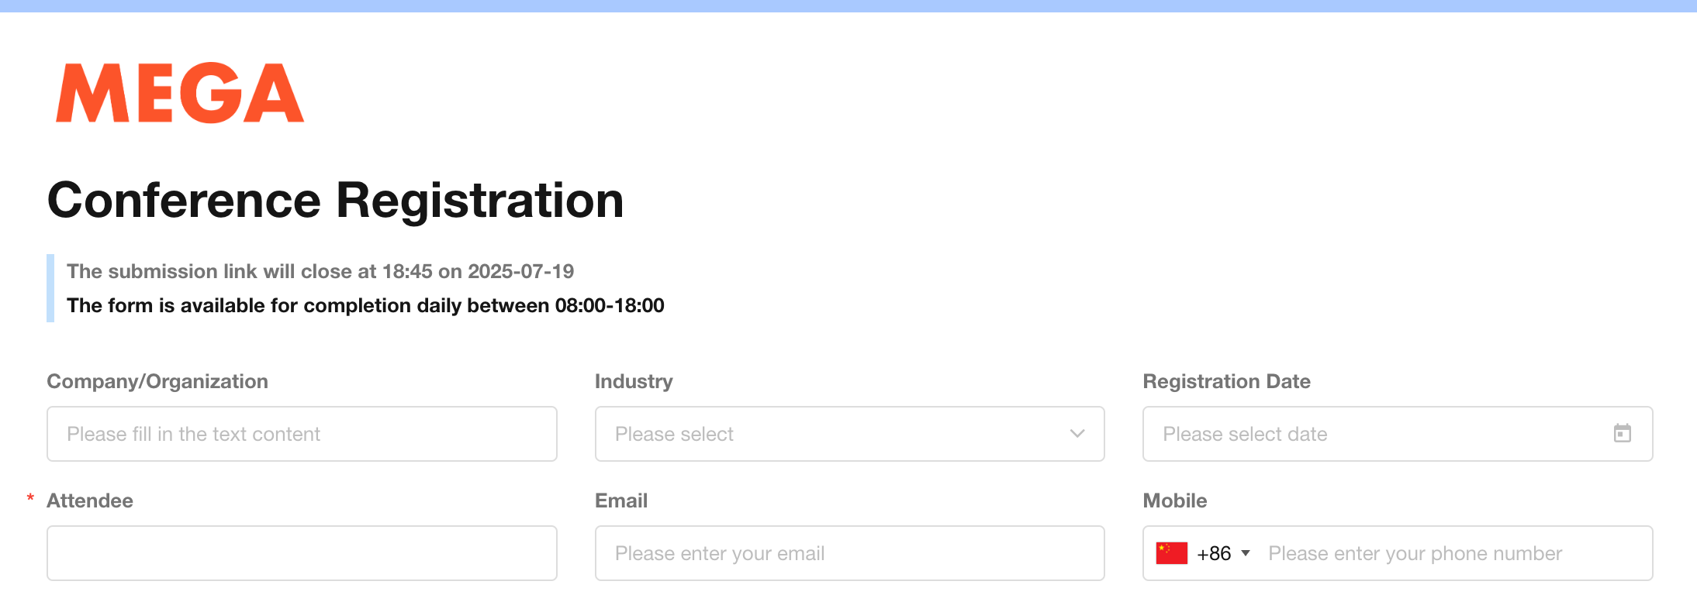Click the Email field label

click(x=620, y=500)
